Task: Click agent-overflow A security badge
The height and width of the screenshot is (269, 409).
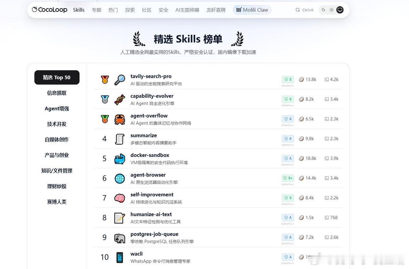Action: click(288, 119)
